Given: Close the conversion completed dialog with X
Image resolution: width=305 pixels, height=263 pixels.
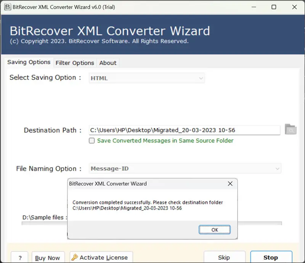Looking at the screenshot, I should coord(230,184).
